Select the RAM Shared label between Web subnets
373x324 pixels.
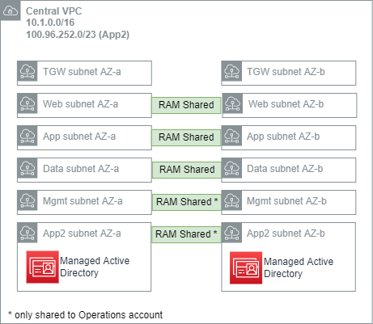186,105
